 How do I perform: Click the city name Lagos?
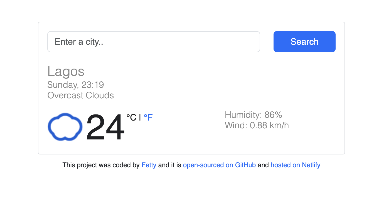click(x=66, y=71)
